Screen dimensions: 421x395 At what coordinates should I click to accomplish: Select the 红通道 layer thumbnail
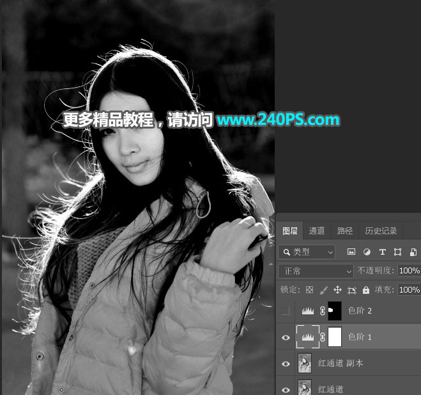[305, 387]
